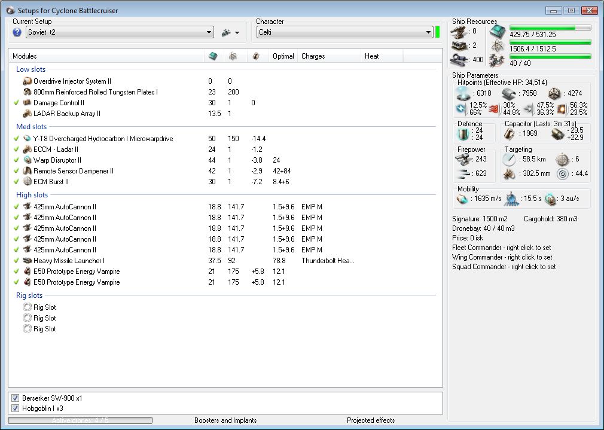This screenshot has height=430, width=604.
Task: Open the ship icon menu next to setup
Action: pos(230,32)
